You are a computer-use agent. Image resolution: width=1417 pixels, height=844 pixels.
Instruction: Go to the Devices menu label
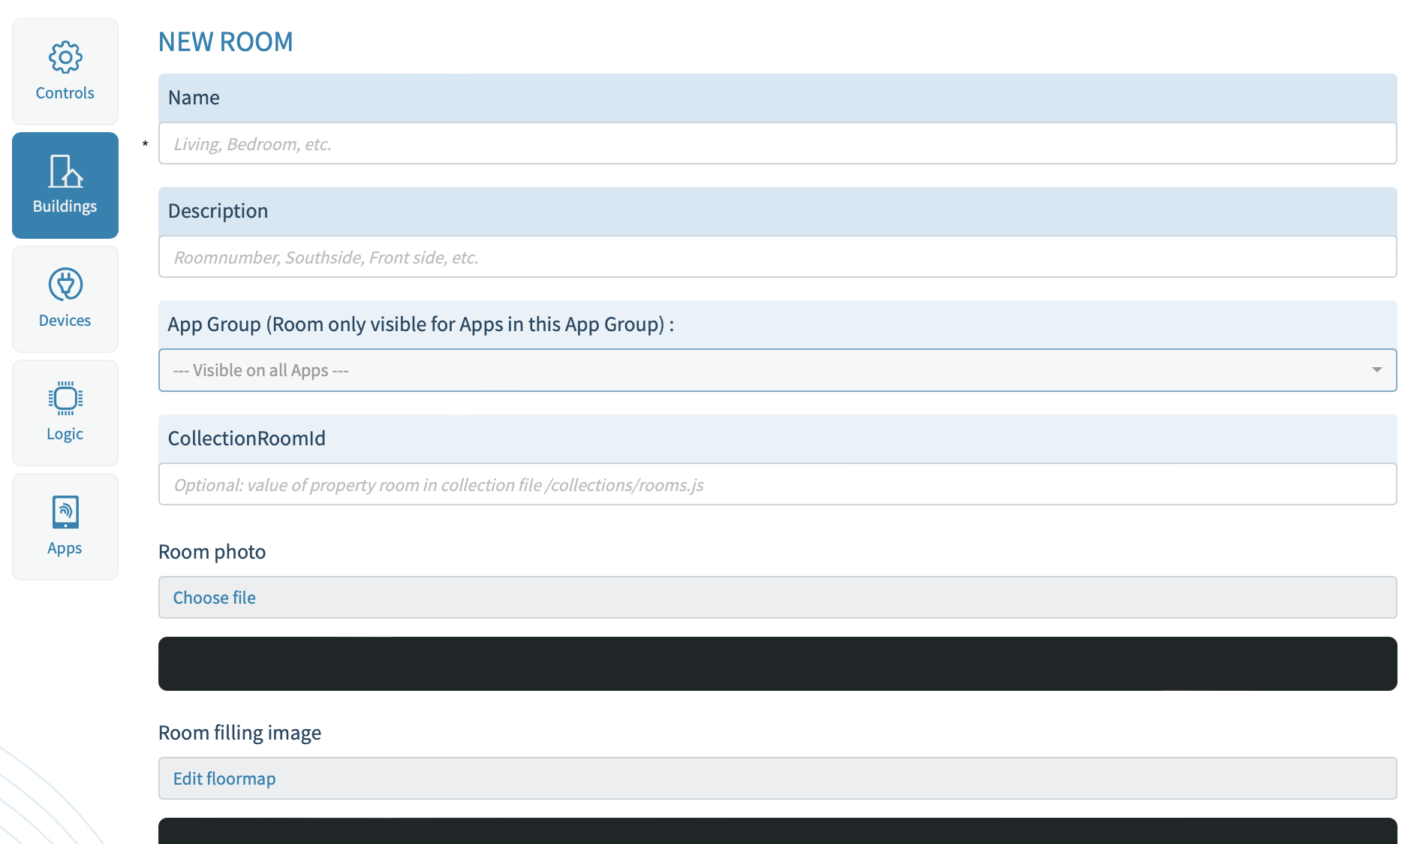click(65, 321)
